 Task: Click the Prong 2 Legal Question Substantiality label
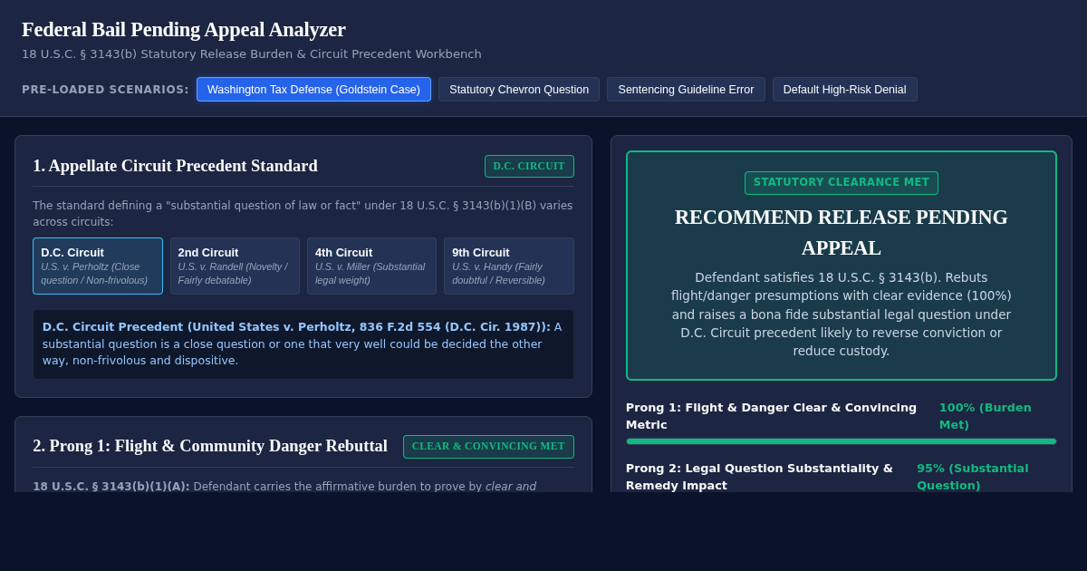tap(759, 477)
